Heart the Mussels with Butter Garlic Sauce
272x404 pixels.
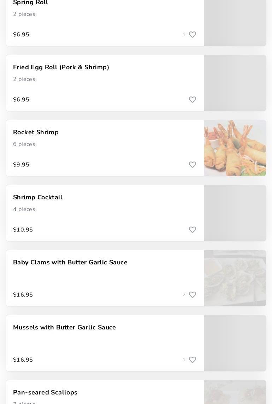(x=193, y=360)
